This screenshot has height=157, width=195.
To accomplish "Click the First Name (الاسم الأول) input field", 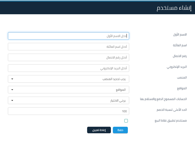I will click(x=68, y=36).
